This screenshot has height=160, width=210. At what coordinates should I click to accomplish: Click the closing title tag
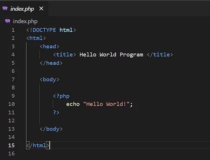(x=160, y=55)
